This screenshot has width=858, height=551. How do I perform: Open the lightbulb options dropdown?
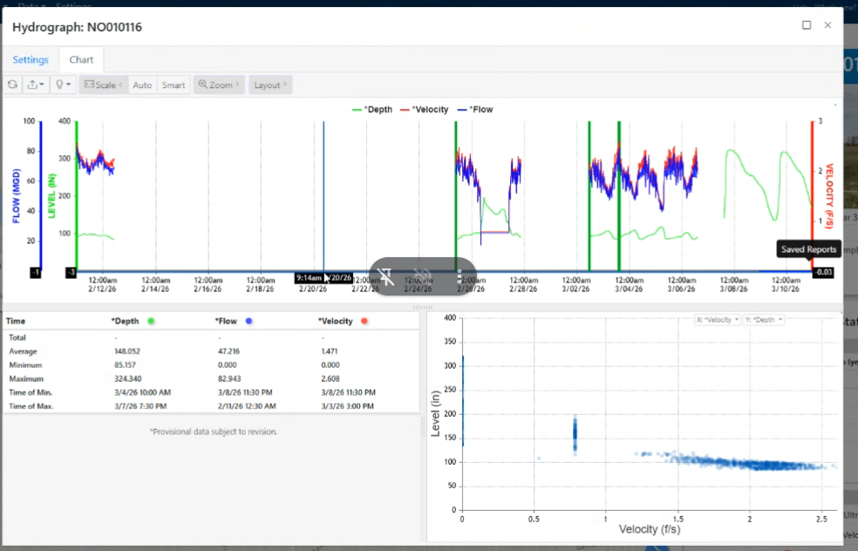pos(63,85)
